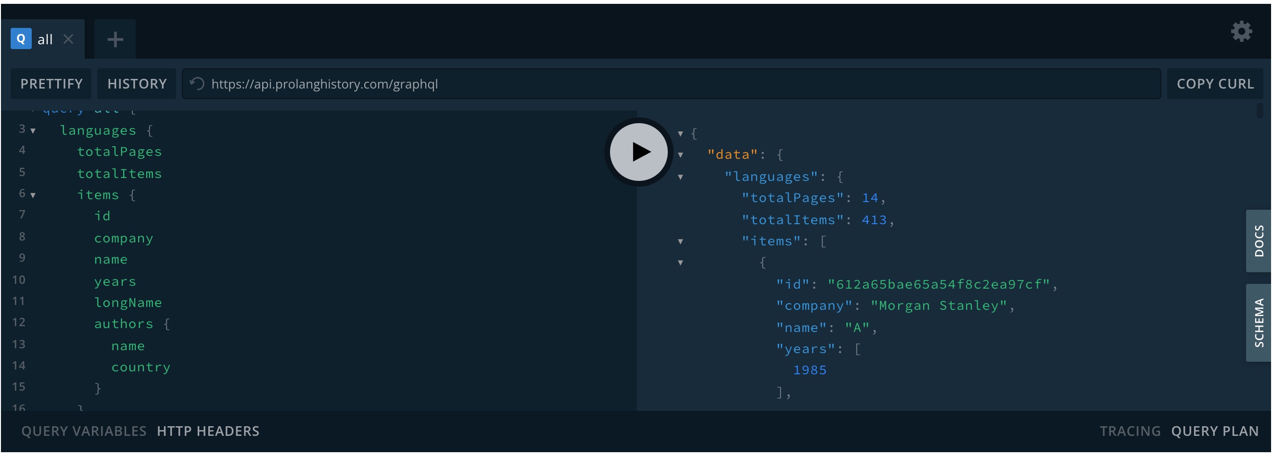Screen dimensions: 1273x457
Task: Expand the Query Variables panel
Action: 84,432
